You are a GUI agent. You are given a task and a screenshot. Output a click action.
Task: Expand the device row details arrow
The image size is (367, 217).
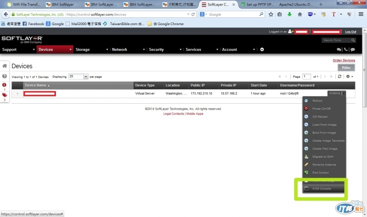(17, 94)
